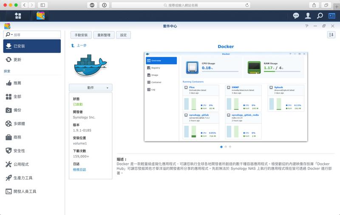Image resolution: width=340 pixels, height=215 pixels.
Task: Click the 1Password extension icon
Action: coord(104,5)
